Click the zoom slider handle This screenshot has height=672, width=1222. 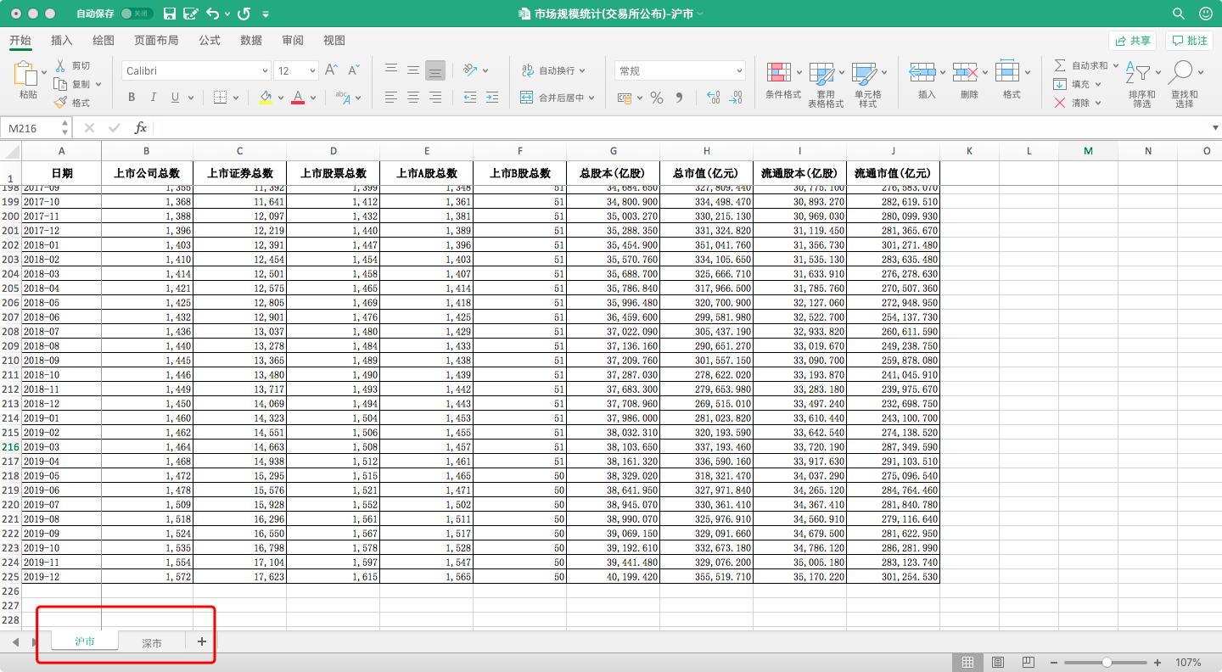(1107, 662)
